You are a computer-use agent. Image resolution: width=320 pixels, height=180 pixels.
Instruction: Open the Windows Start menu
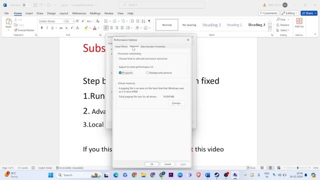50,175
